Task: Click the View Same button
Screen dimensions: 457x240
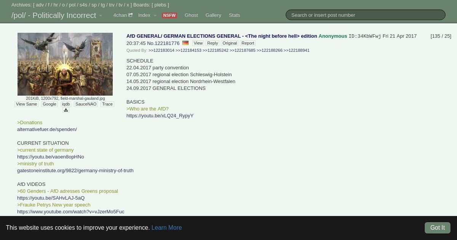Action: [26, 104]
